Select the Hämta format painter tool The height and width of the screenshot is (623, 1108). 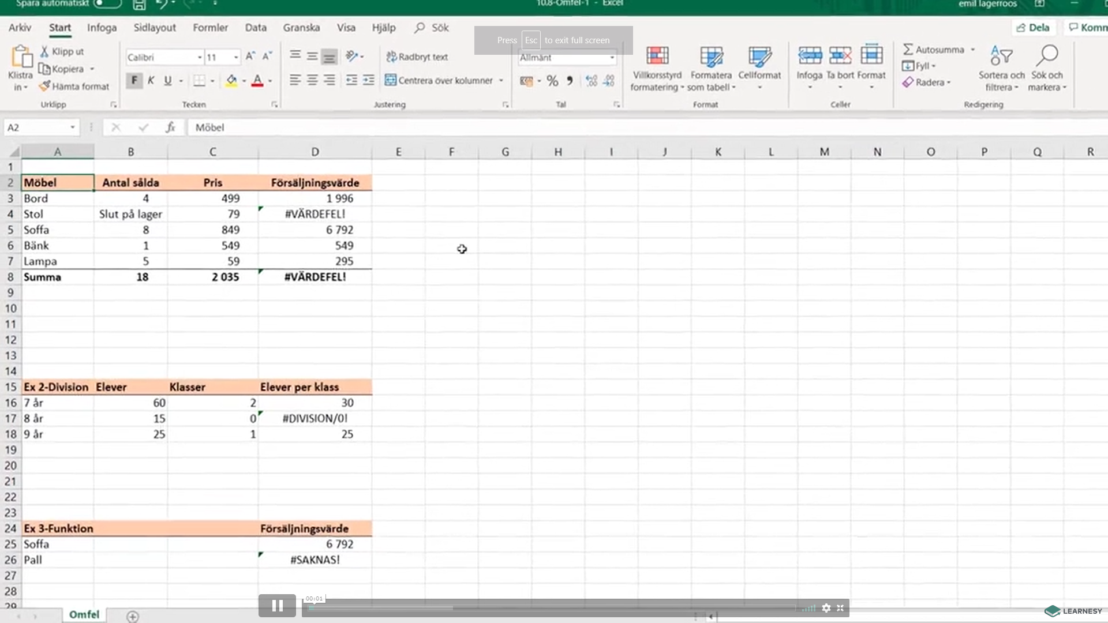coord(74,87)
